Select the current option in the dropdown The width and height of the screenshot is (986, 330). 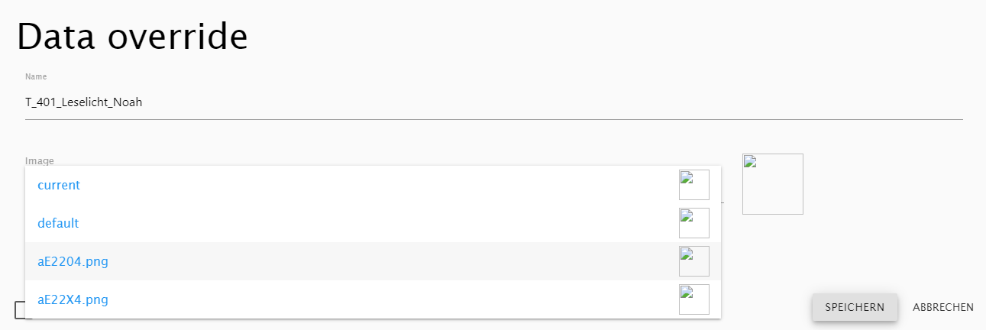click(59, 185)
